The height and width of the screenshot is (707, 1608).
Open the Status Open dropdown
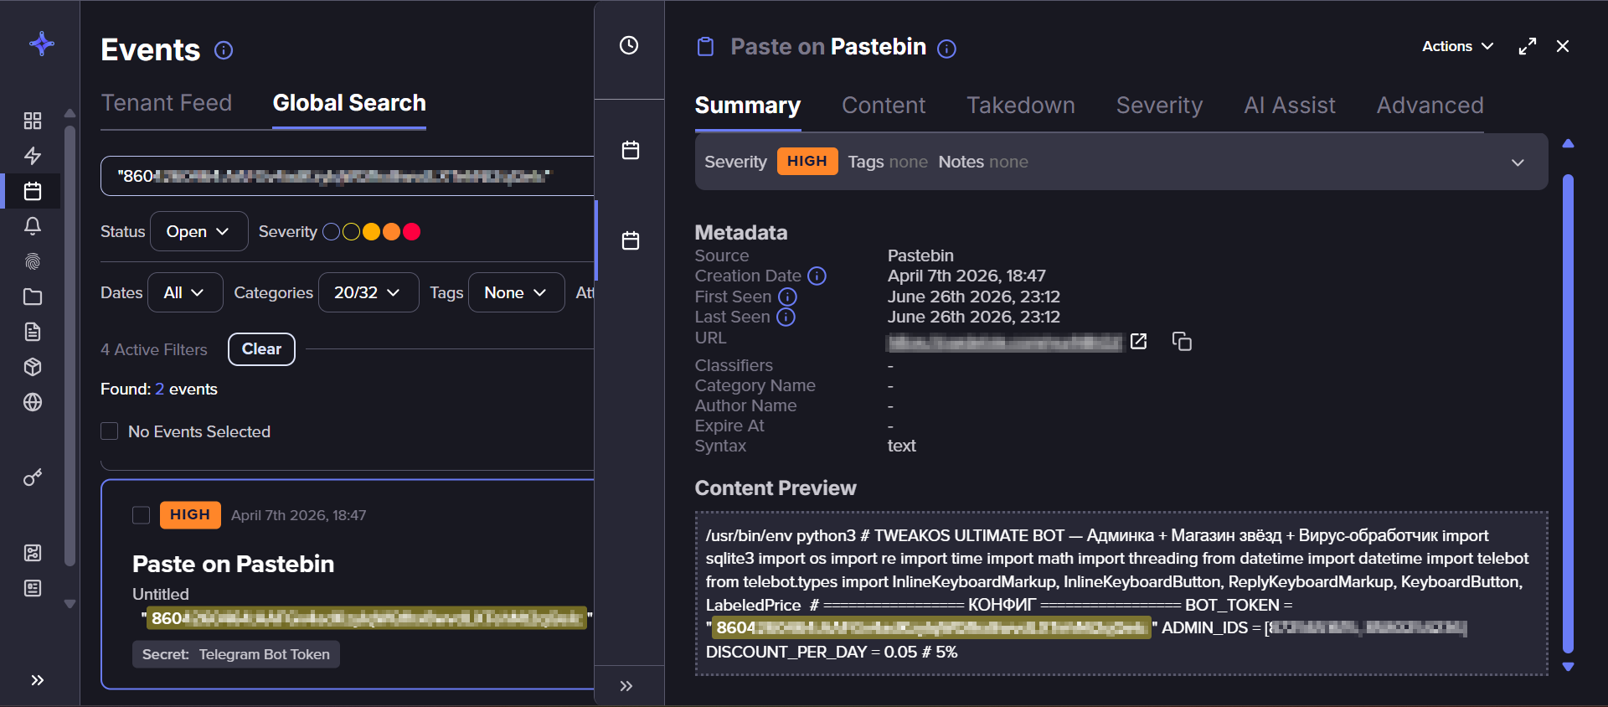coord(198,231)
